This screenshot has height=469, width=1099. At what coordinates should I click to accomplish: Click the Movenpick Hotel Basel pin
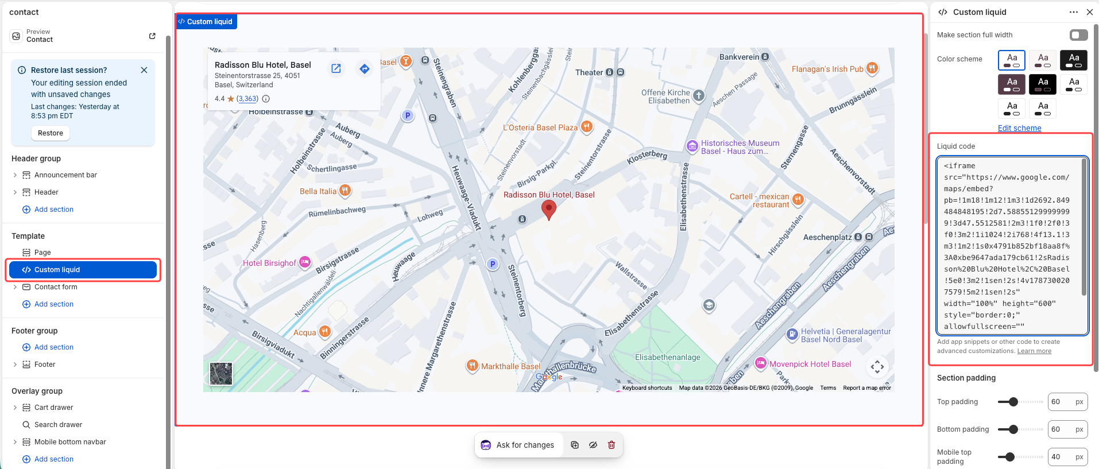pyautogui.click(x=761, y=363)
